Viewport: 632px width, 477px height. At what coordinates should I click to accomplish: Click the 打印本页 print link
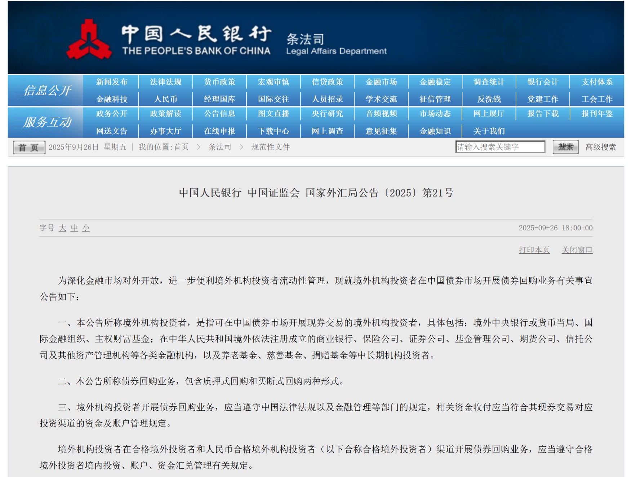(534, 250)
